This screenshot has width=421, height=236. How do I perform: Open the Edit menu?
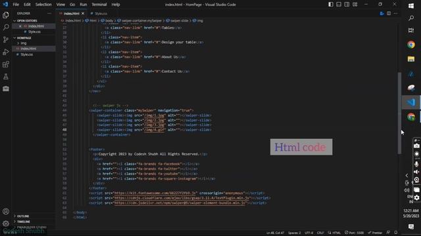27,5
